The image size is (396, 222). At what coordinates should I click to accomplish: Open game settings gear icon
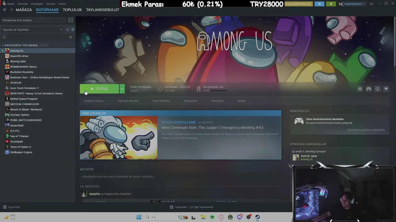coord(360,89)
